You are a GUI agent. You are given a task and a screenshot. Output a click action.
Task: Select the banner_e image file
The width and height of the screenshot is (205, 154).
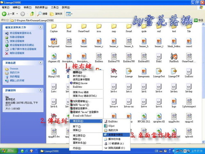(x=114, y=43)
